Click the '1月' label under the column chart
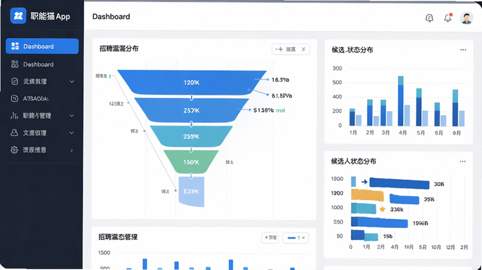This screenshot has height=270, width=482. point(353,132)
